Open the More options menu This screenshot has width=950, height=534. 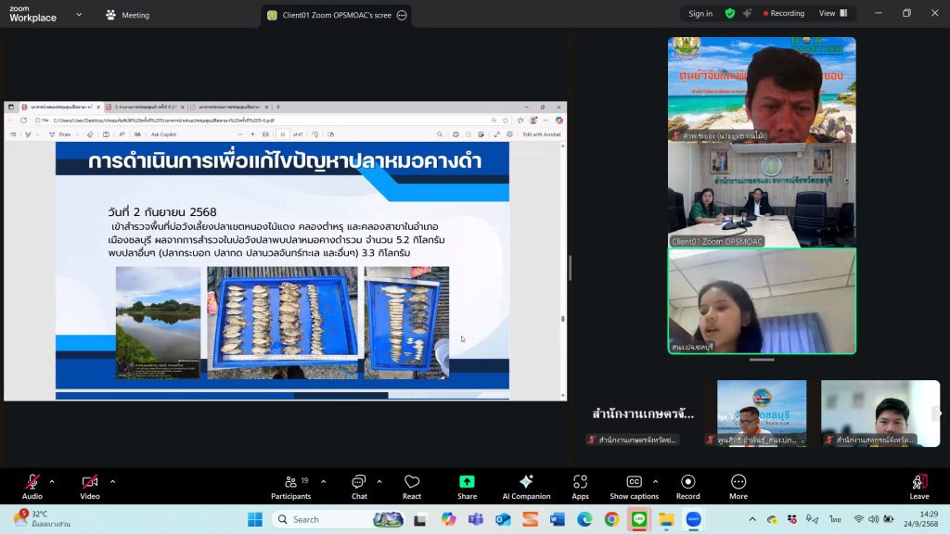(738, 486)
